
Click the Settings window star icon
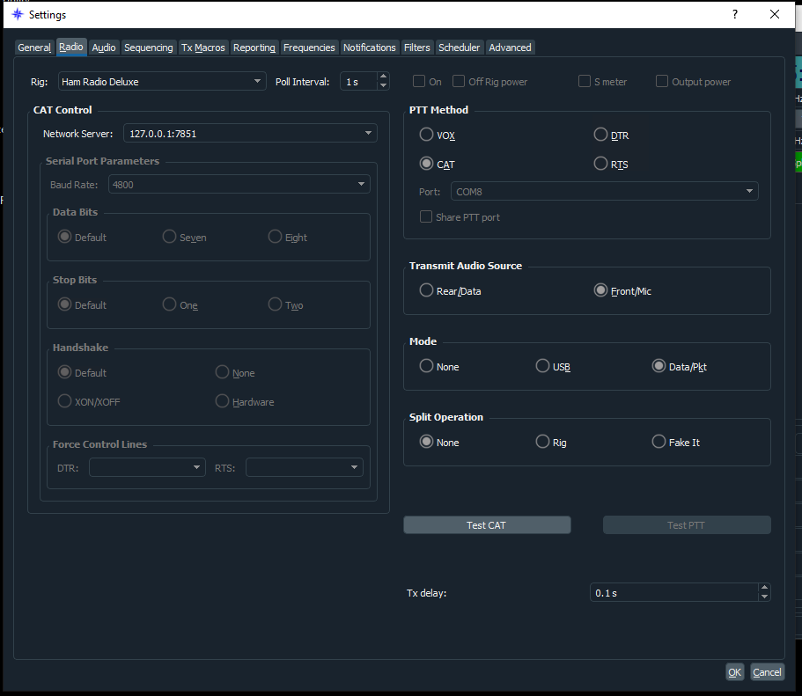pyautogui.click(x=18, y=14)
